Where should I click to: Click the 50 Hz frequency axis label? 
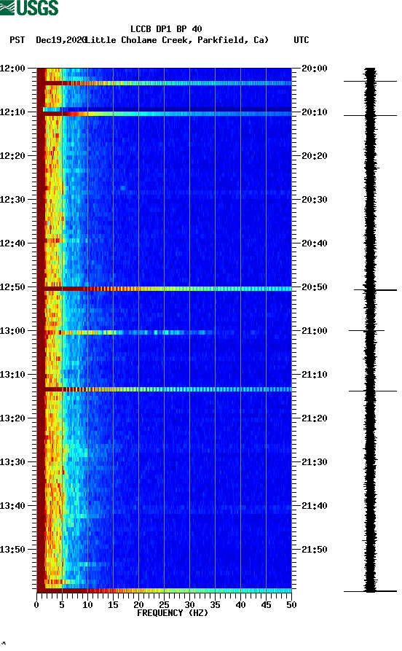(x=291, y=605)
